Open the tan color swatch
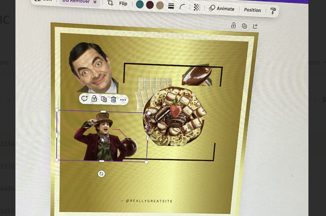 pos(160,6)
